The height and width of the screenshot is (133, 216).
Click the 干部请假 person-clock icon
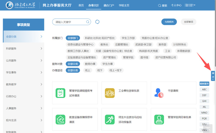(159, 93)
